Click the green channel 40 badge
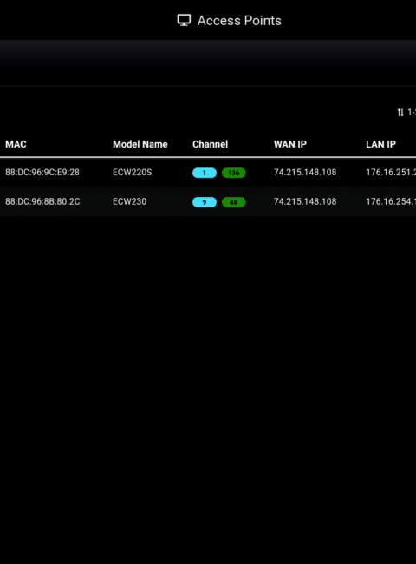Viewport: 416px width, 564px height. tap(233, 202)
